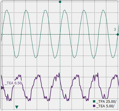Click the _TEA 0.50 trace label
The height and width of the screenshot is (111, 119).
13,83
